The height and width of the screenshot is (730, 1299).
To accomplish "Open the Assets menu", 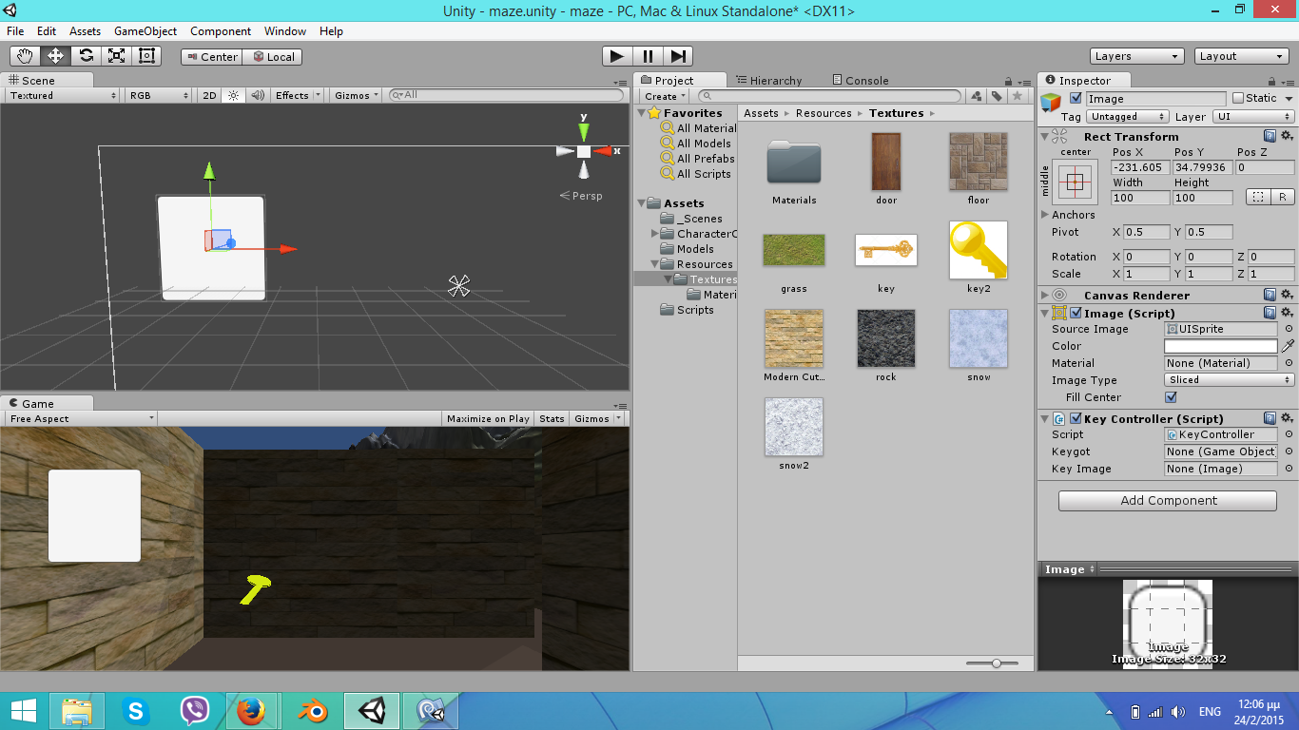I will (85, 31).
